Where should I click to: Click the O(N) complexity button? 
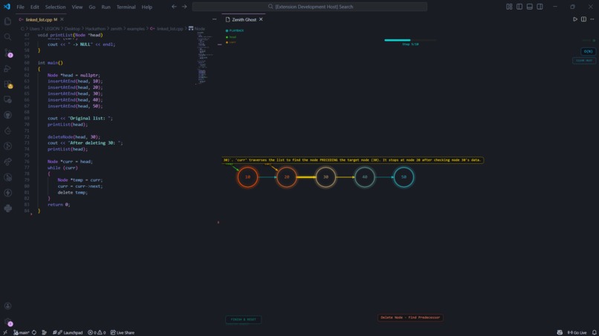(589, 51)
